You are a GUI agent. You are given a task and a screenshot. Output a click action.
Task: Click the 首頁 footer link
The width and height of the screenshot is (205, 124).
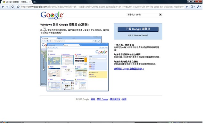tap(93, 99)
